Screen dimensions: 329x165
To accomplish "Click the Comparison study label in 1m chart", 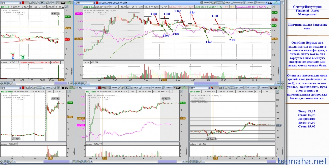I will click(246, 7).
